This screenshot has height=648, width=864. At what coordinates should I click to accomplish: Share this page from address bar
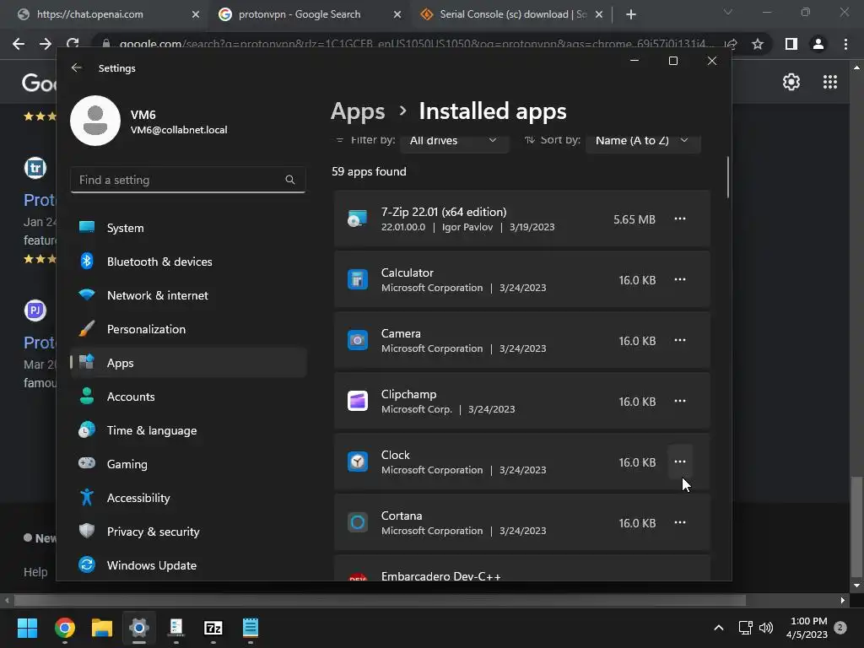click(732, 44)
